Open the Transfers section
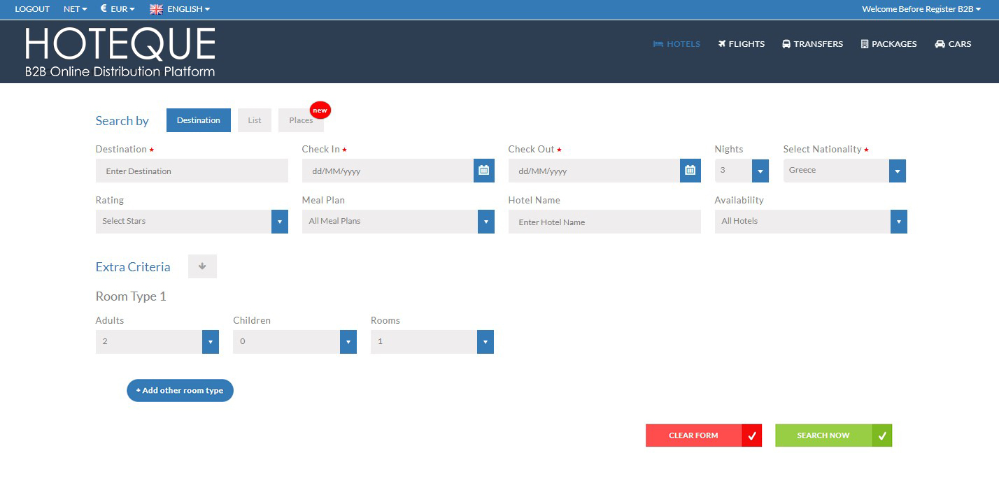999x495 pixels. (812, 44)
